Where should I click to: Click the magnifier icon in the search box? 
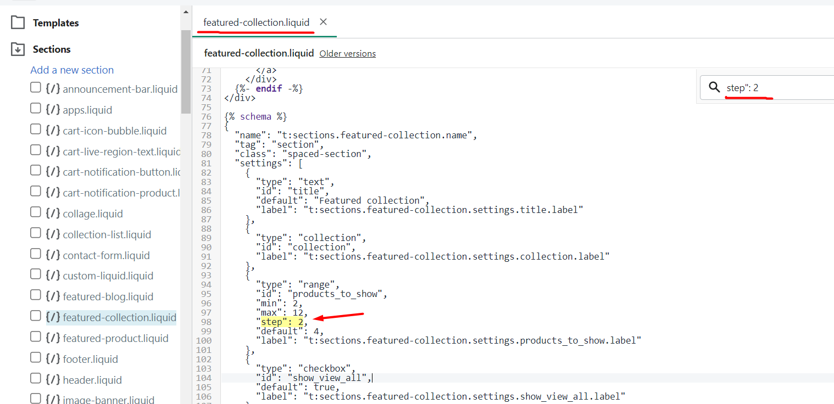click(x=714, y=88)
